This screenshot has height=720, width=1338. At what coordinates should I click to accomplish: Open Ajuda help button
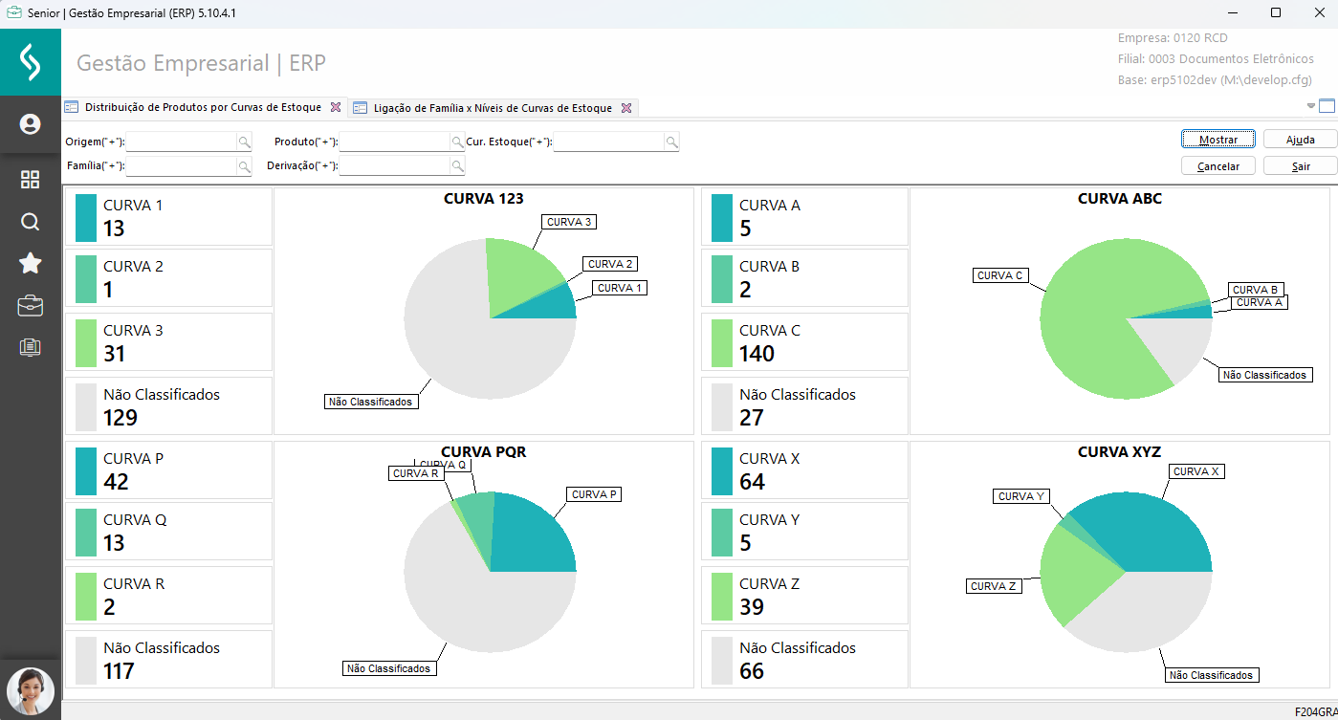1300,140
